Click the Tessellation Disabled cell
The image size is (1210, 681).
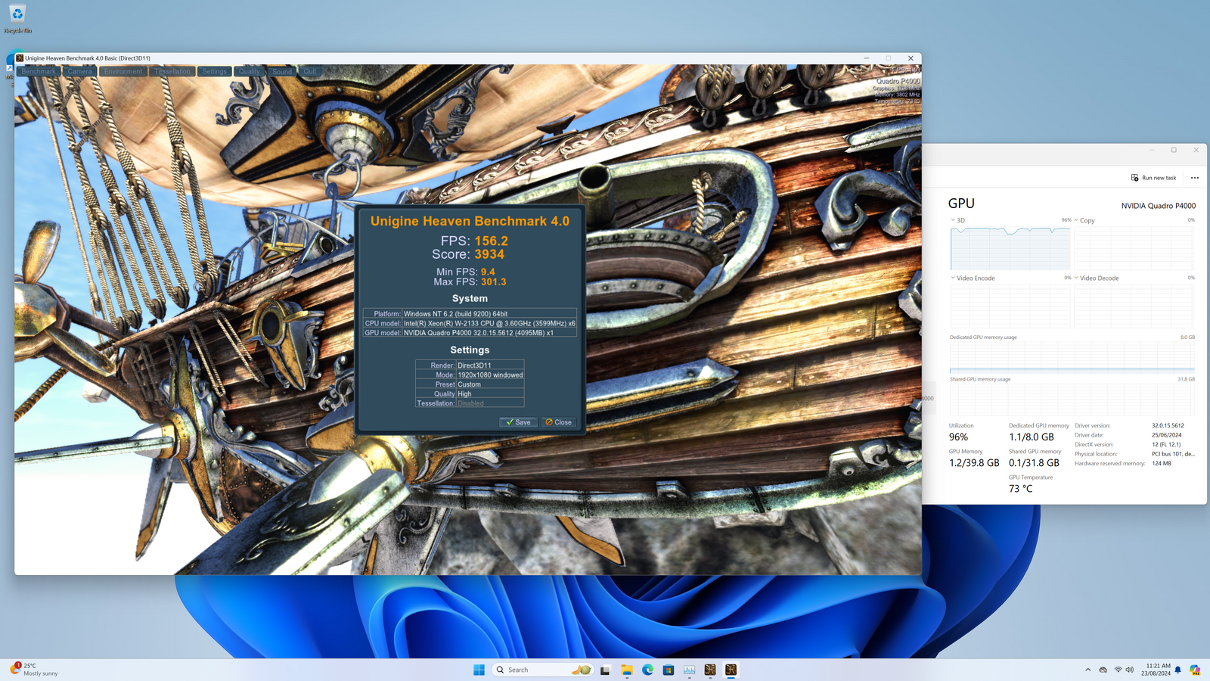click(490, 403)
